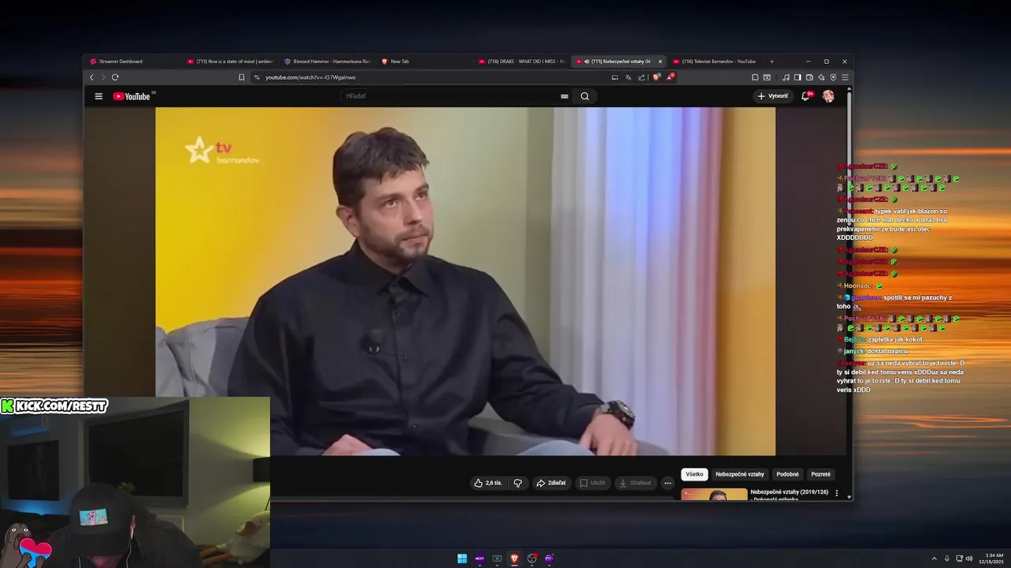Select the Podobné filter chip
Screen dimensions: 1011x568
[787, 474]
